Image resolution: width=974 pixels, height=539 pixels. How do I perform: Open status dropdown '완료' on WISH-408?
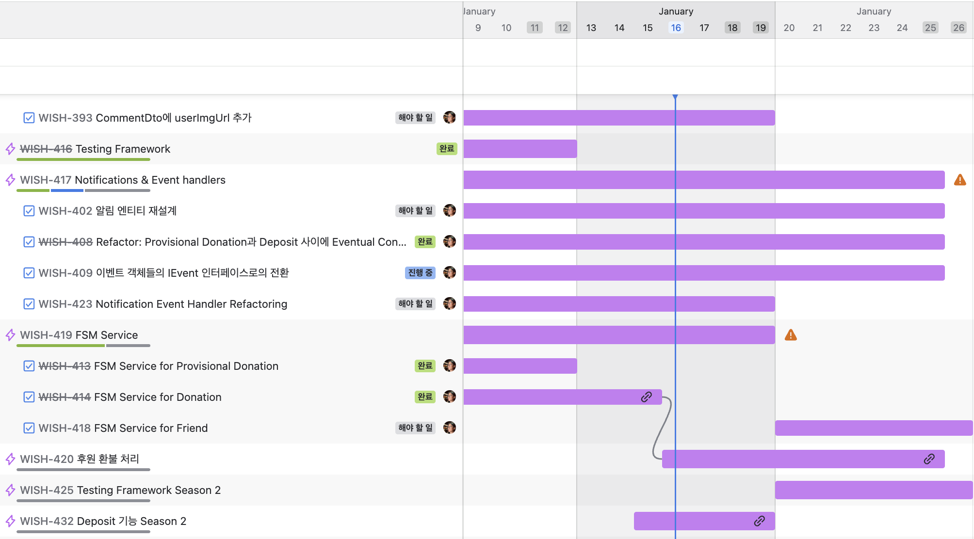tap(425, 242)
